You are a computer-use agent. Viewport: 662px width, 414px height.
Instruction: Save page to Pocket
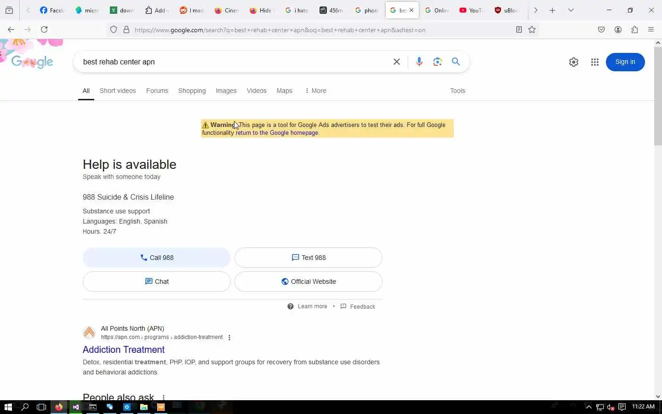tap(601, 29)
